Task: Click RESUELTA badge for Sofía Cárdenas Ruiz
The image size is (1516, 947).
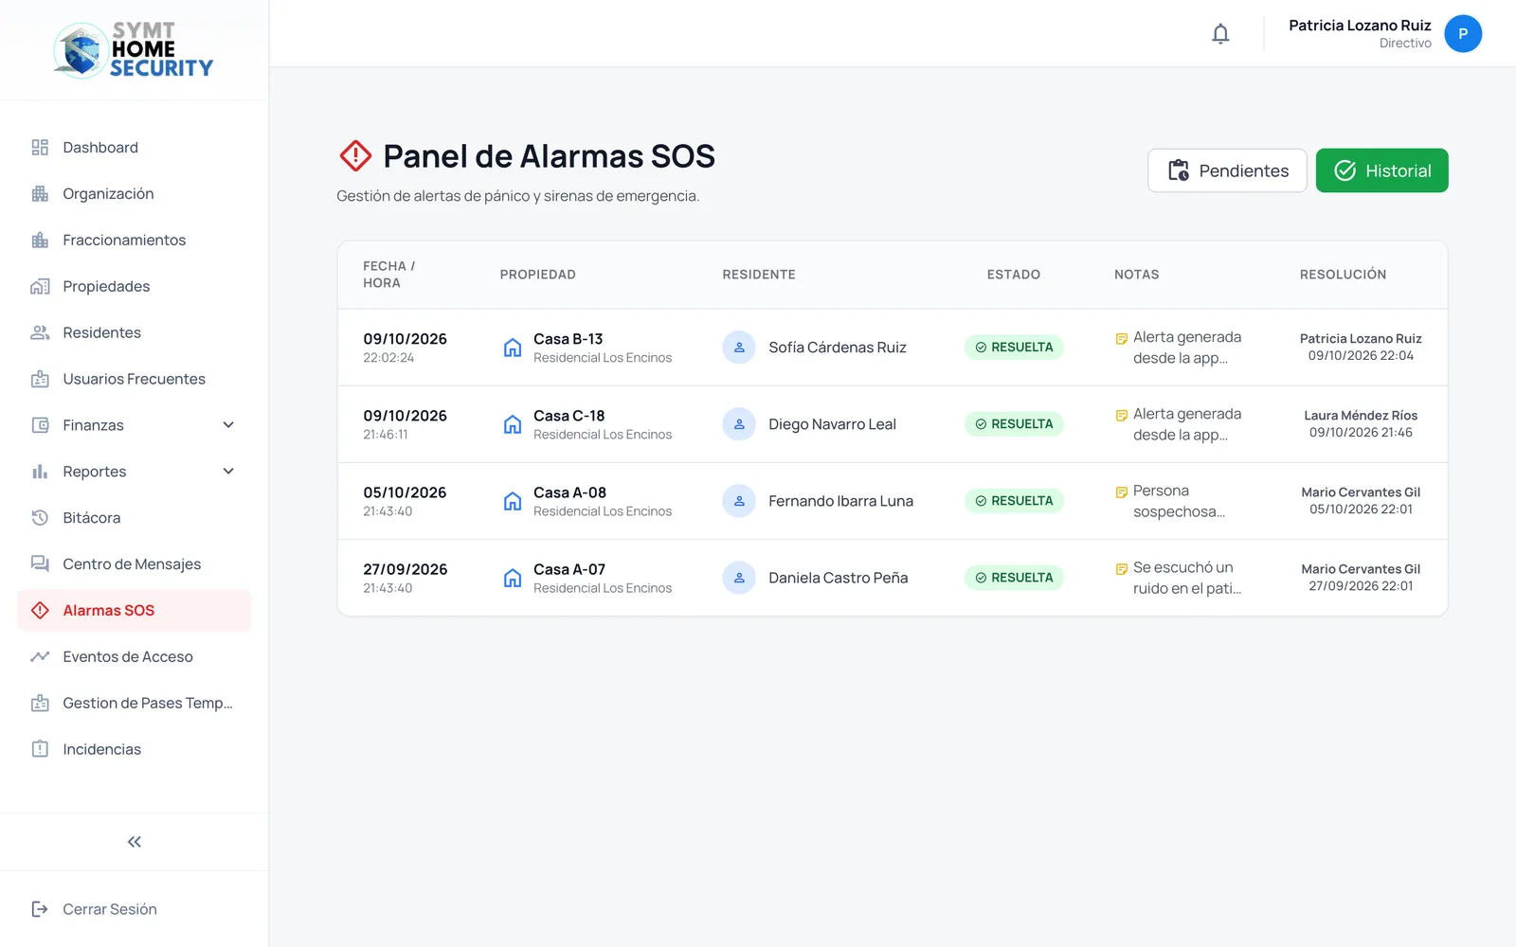Action: [x=1014, y=348]
